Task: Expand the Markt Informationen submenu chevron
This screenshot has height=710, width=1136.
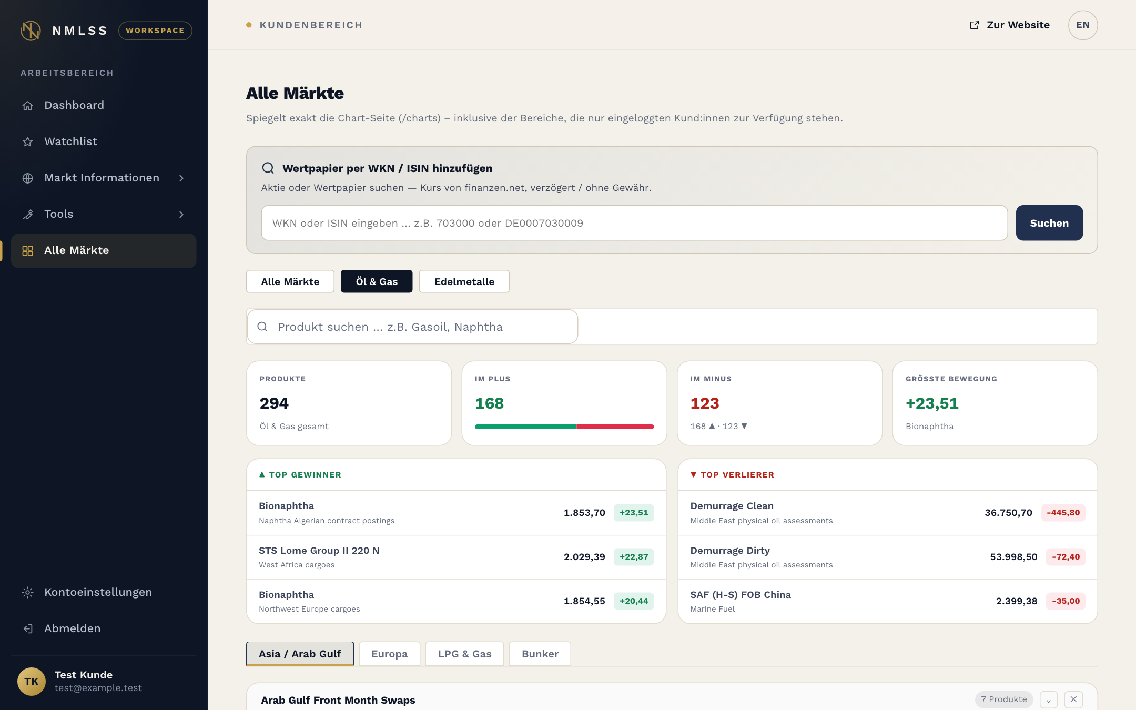Action: tap(181, 178)
